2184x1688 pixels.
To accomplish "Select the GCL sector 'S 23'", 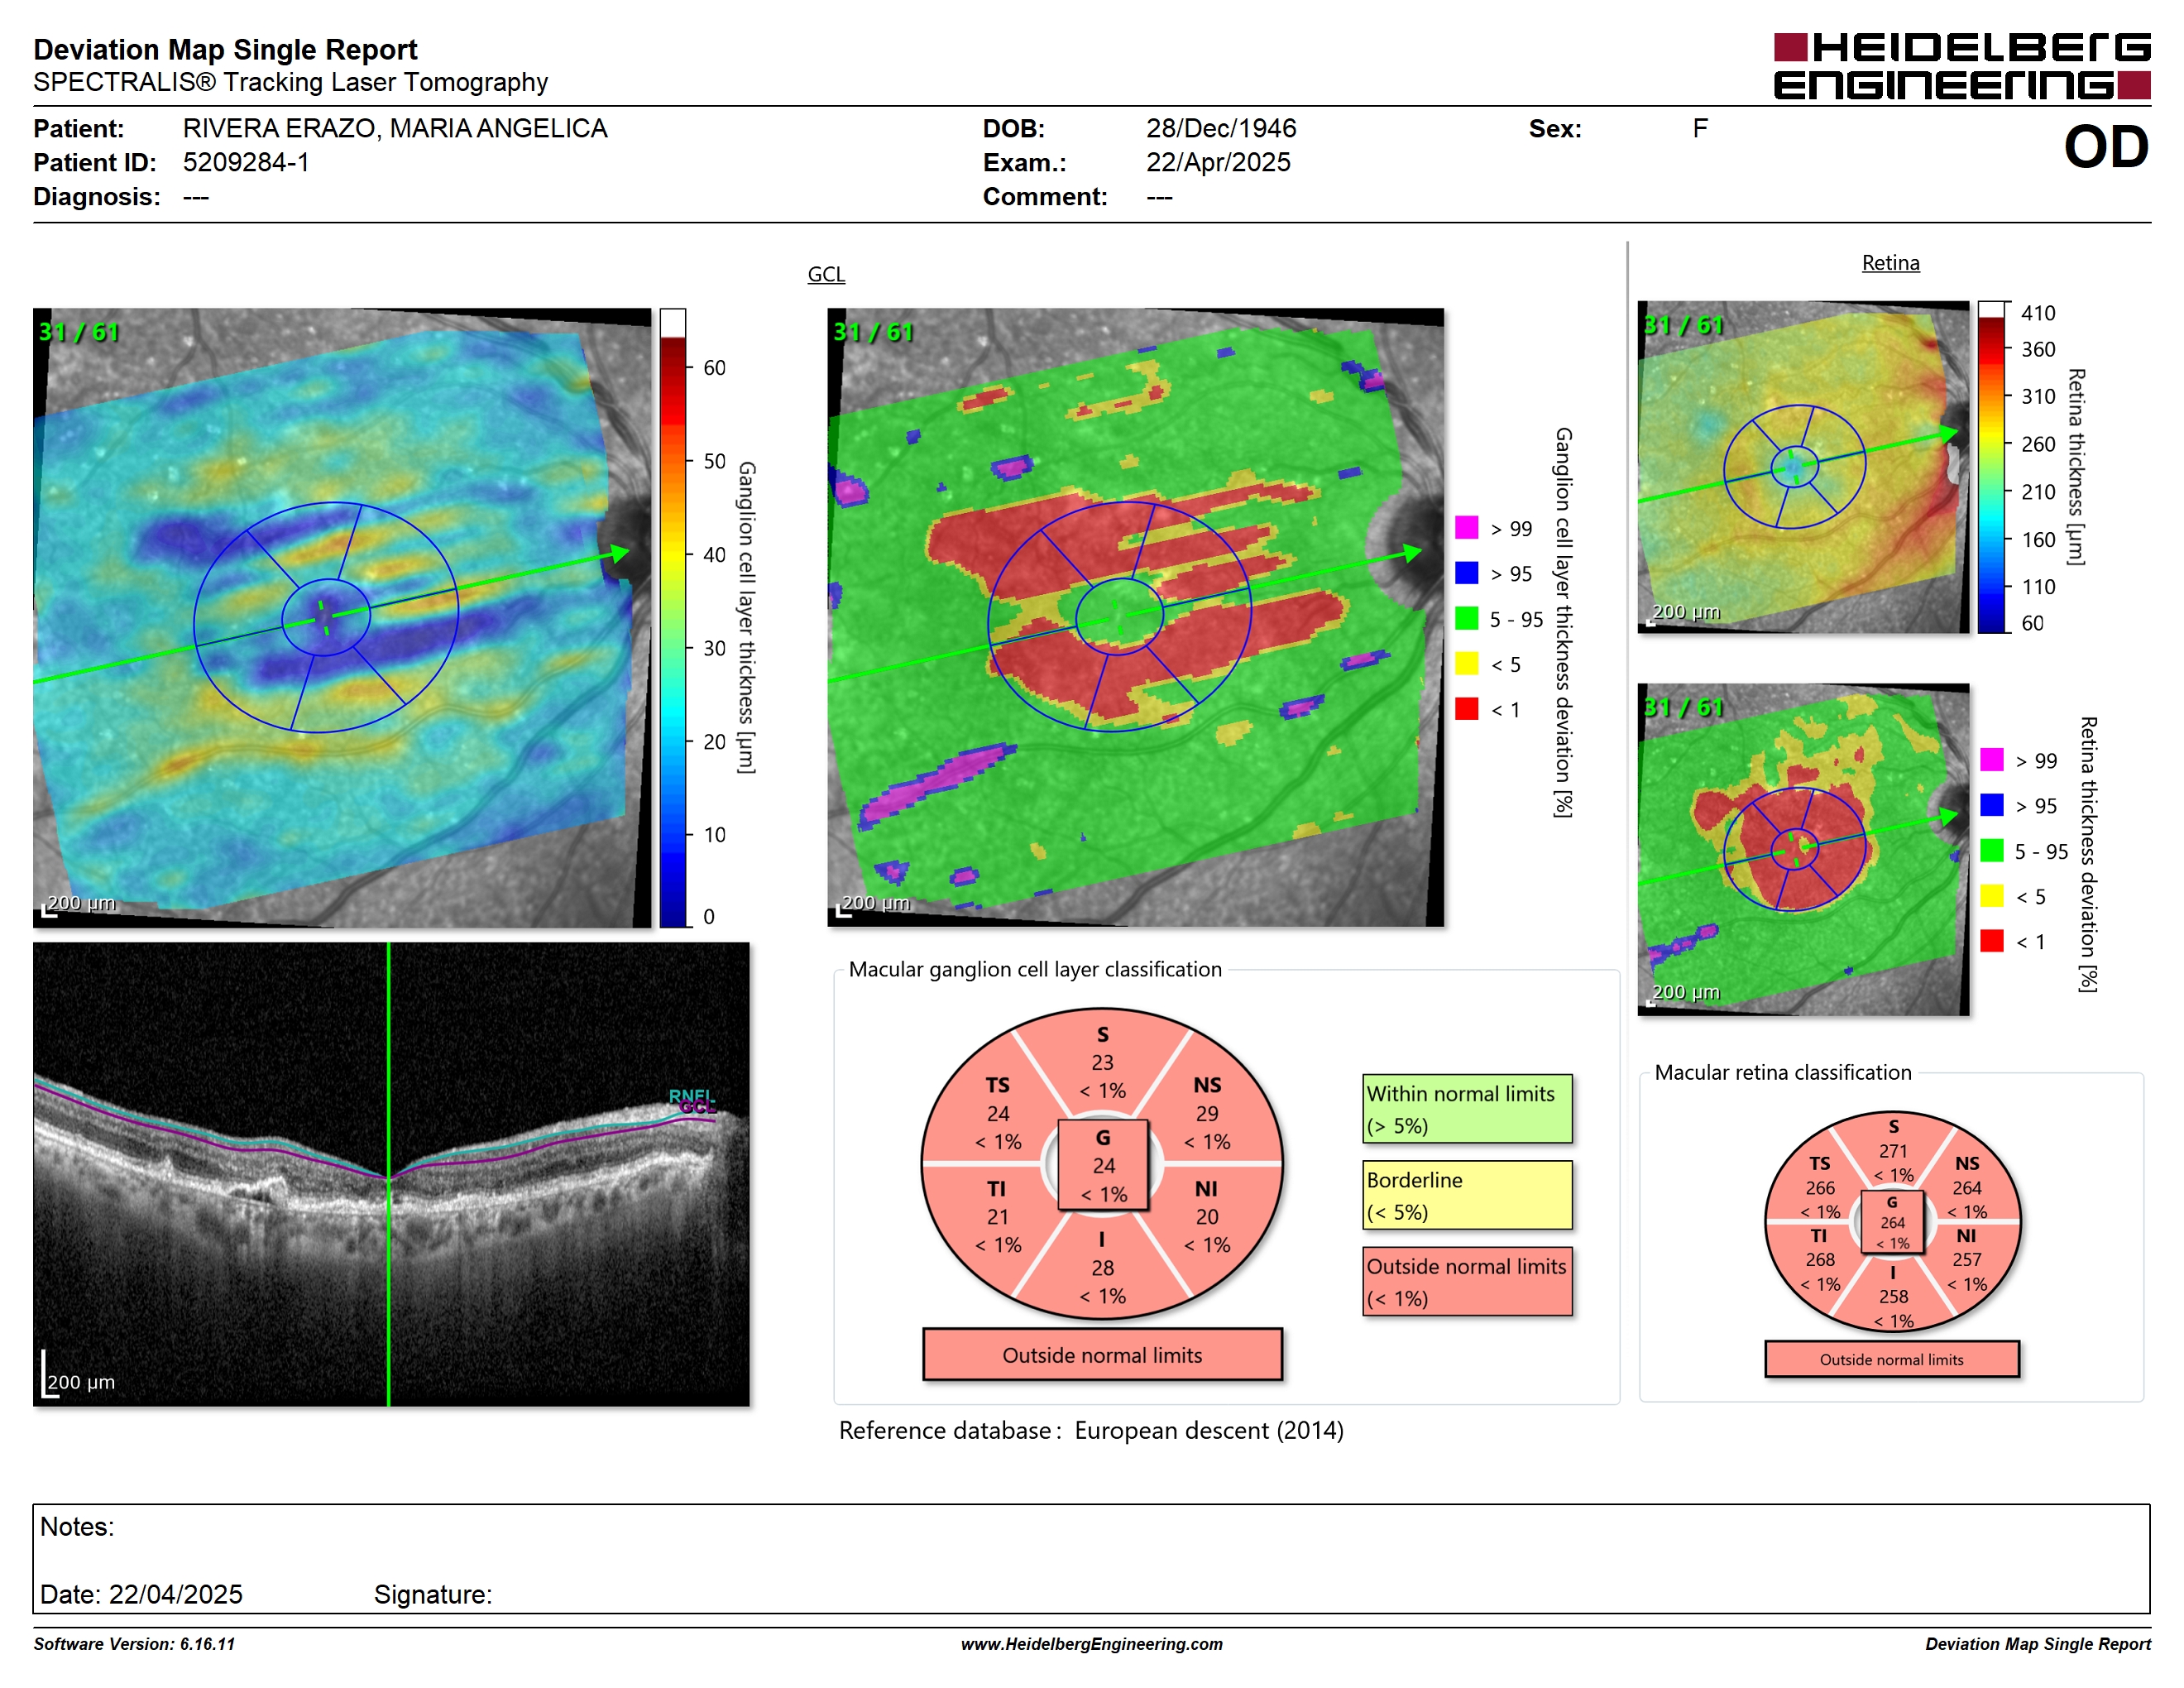I will 1102,1062.
